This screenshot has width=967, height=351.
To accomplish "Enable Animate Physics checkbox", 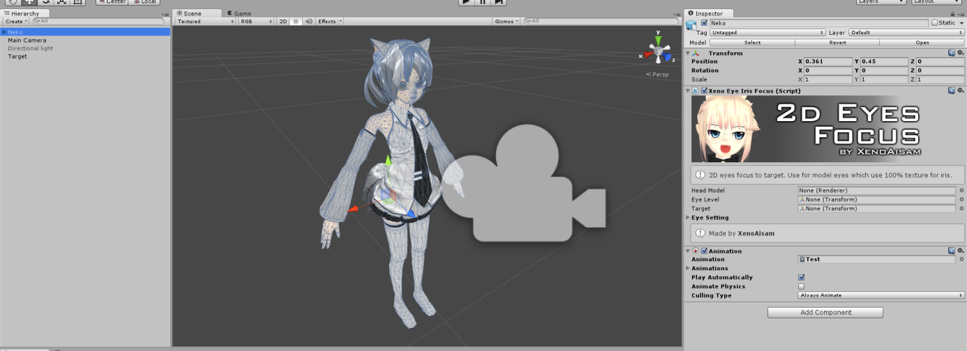I will (801, 286).
